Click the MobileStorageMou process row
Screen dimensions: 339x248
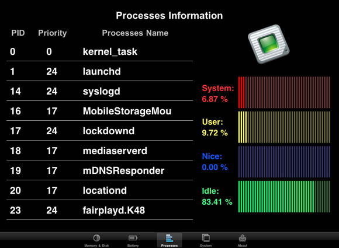click(100, 111)
